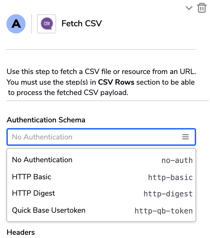Click the Fetch CSV step title
Viewport: 210px width, 238px height.
coord(82,23)
